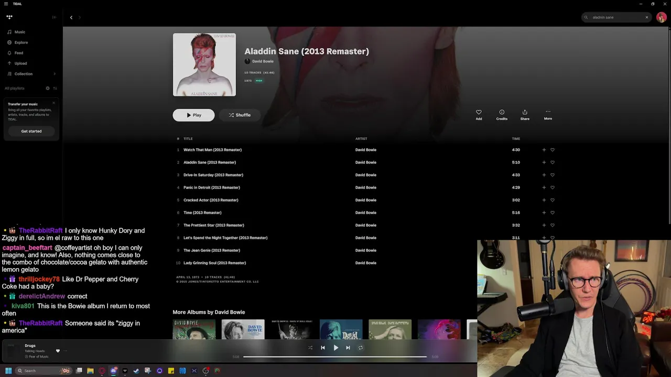Share the album
The height and width of the screenshot is (377, 671).
point(525,115)
